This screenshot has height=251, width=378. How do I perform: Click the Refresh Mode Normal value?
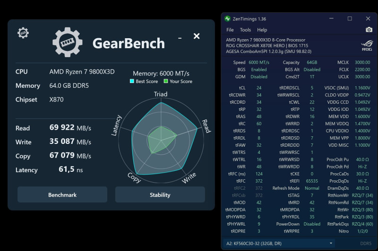[312, 188]
